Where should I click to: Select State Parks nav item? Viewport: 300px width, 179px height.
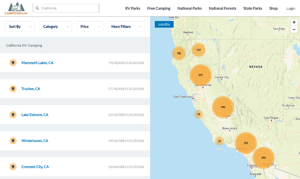tap(253, 9)
